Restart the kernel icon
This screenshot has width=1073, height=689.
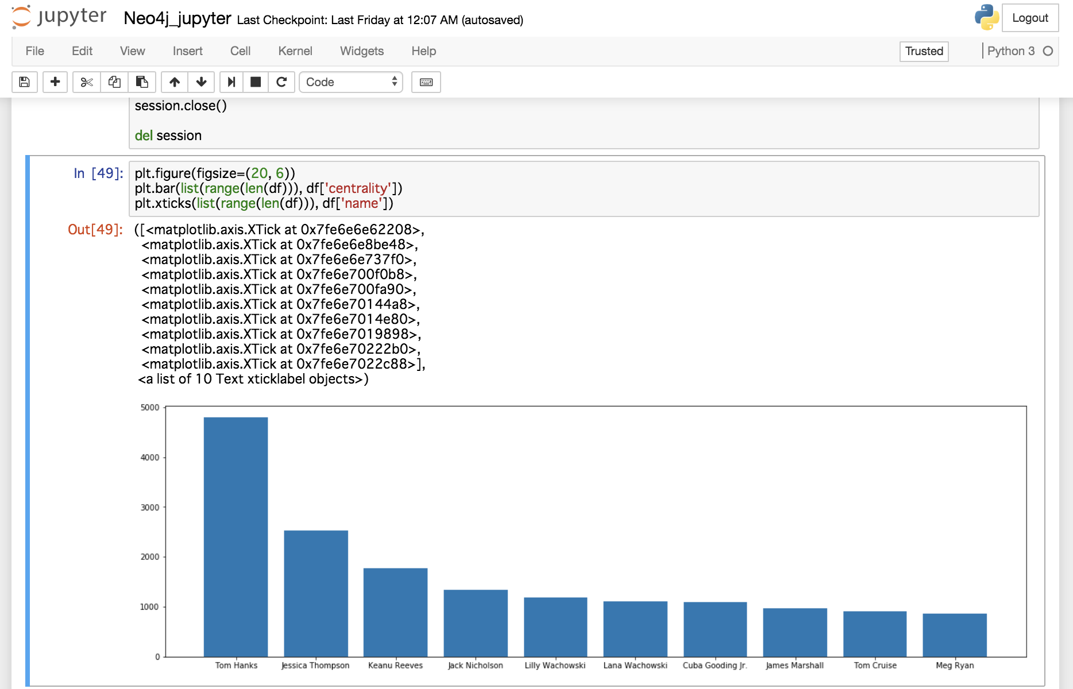coord(281,82)
